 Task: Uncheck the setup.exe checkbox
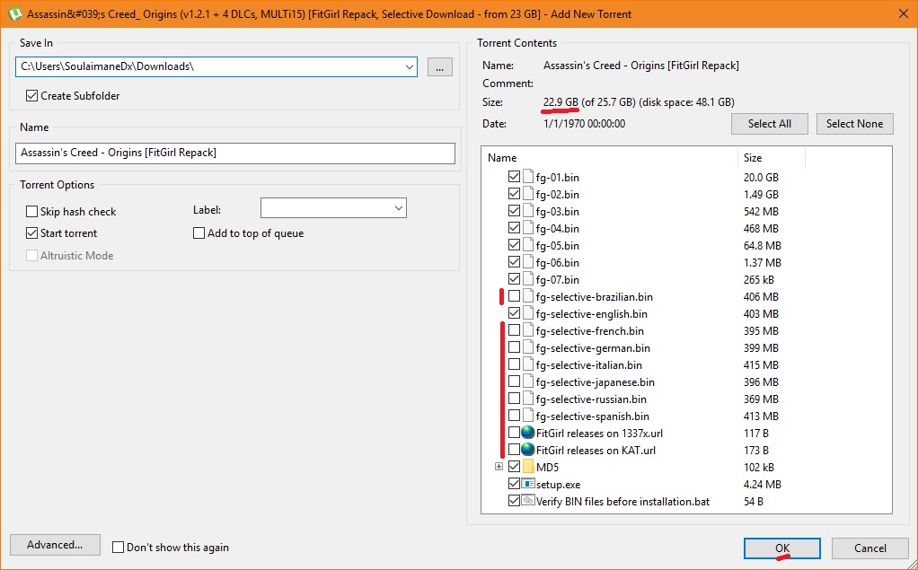514,484
